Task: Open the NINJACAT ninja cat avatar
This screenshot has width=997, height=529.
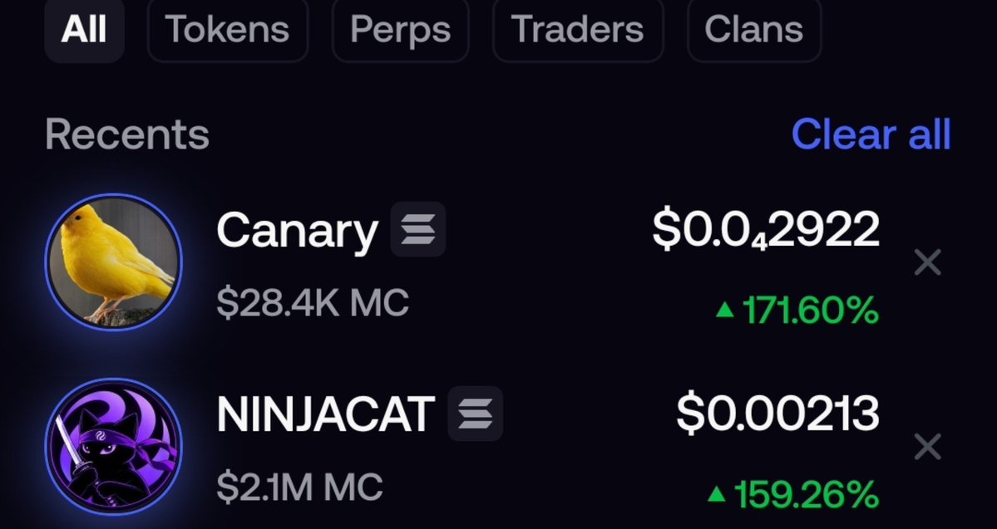Action: [114, 447]
